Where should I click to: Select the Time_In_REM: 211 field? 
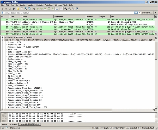17,66
